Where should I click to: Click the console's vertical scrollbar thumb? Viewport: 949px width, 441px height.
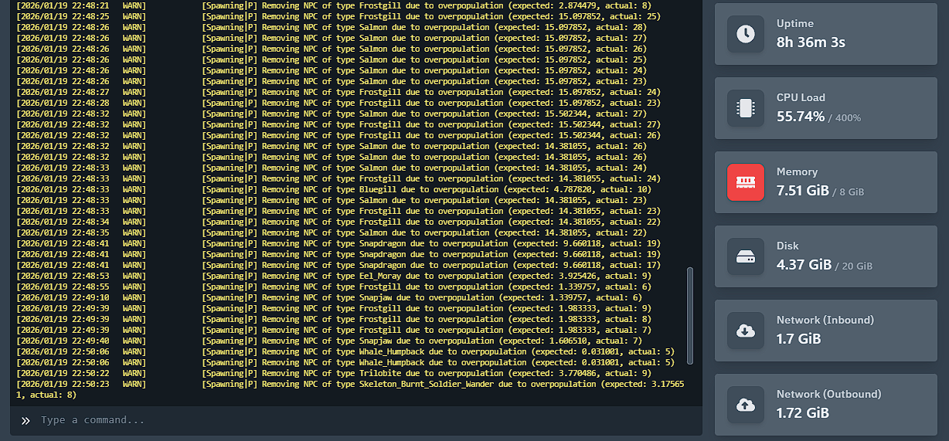pyautogui.click(x=690, y=315)
